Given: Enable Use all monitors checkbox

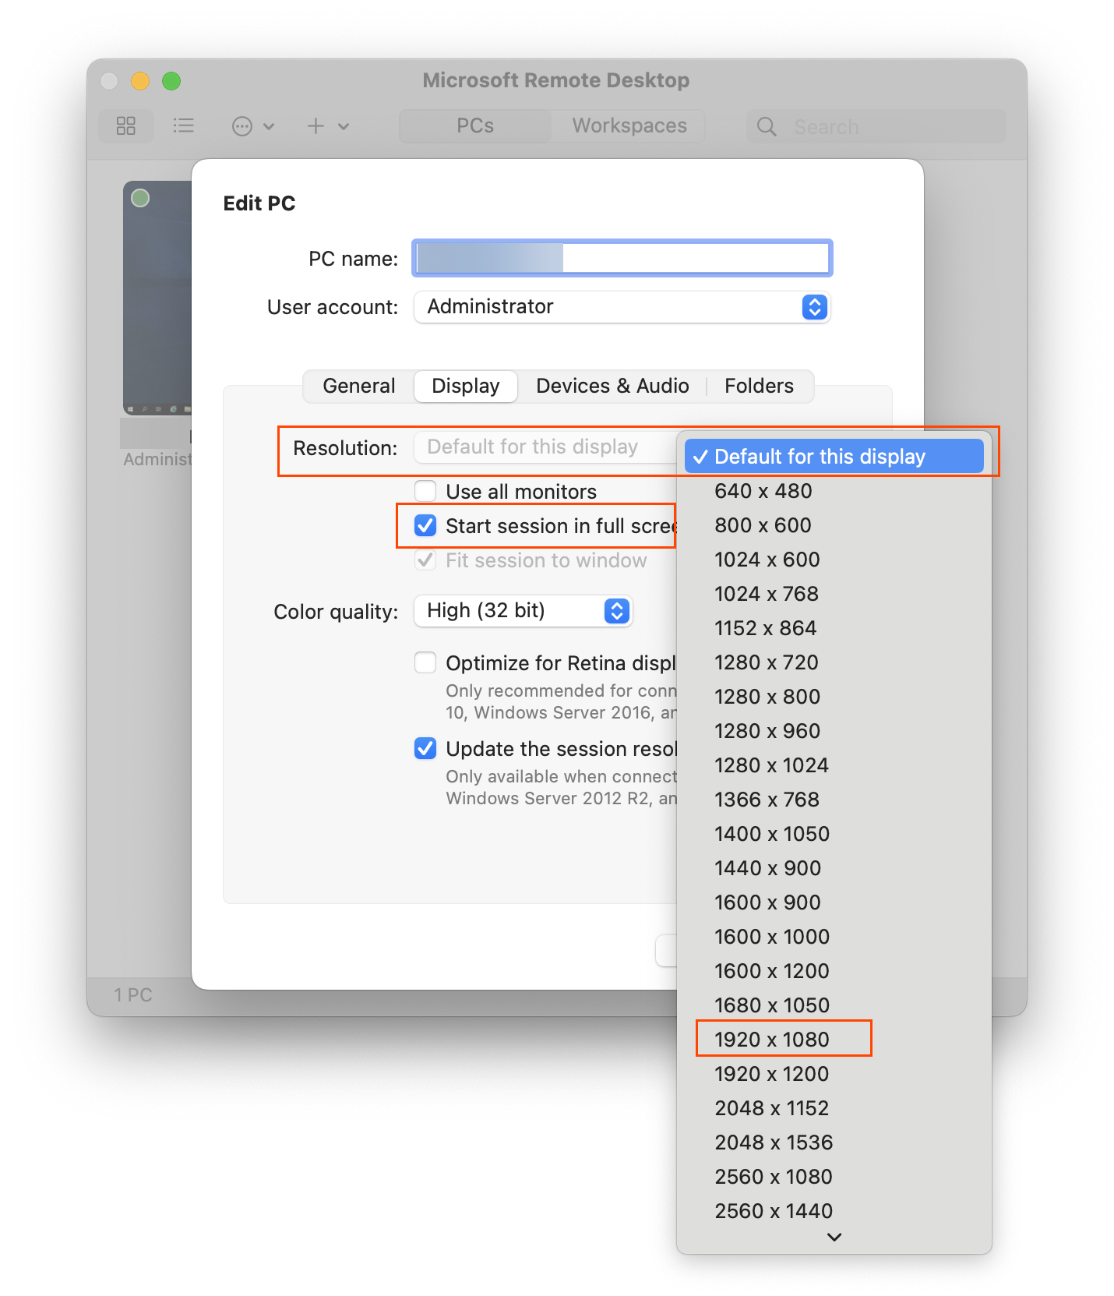Looking at the screenshot, I should pos(425,492).
